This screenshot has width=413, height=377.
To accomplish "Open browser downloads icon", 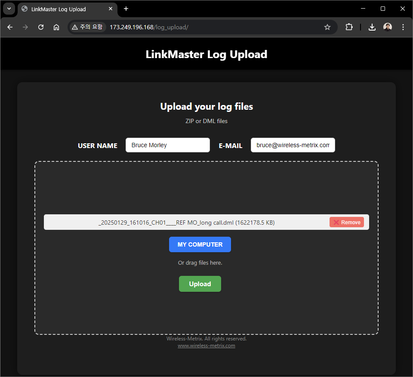I will (372, 27).
